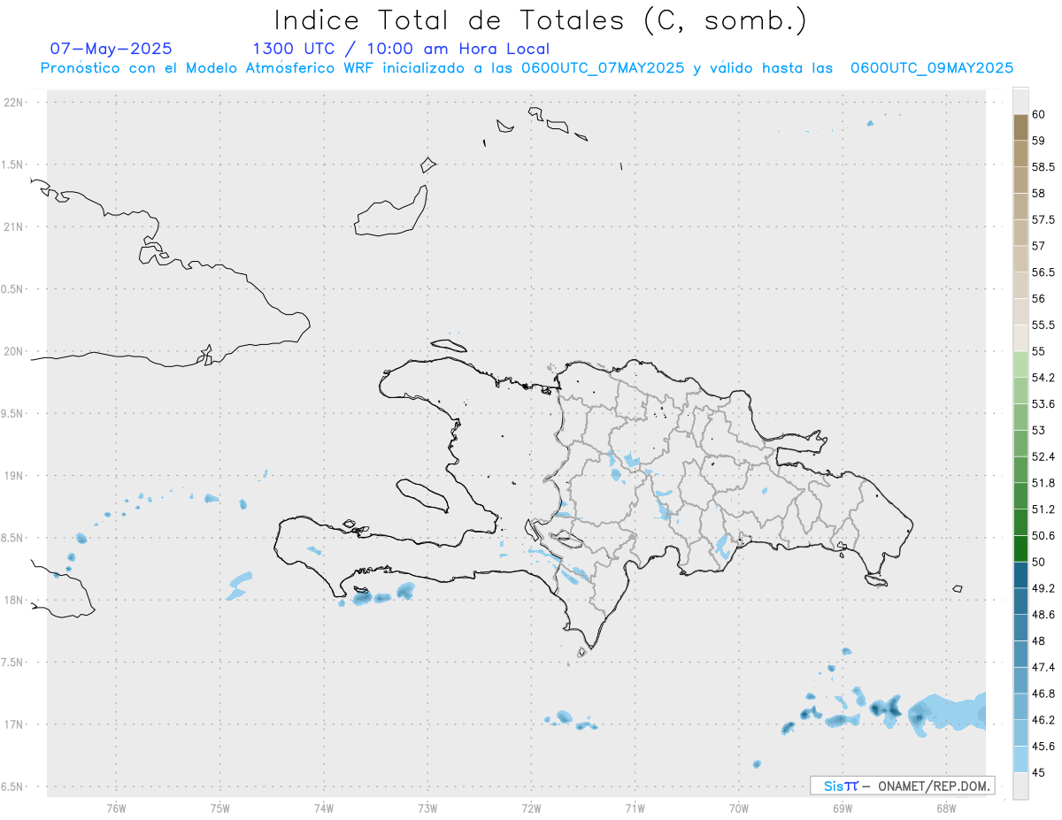Click colorbar label '51.8'
Viewport: 1062px width, 820px height.
[x=1043, y=483]
